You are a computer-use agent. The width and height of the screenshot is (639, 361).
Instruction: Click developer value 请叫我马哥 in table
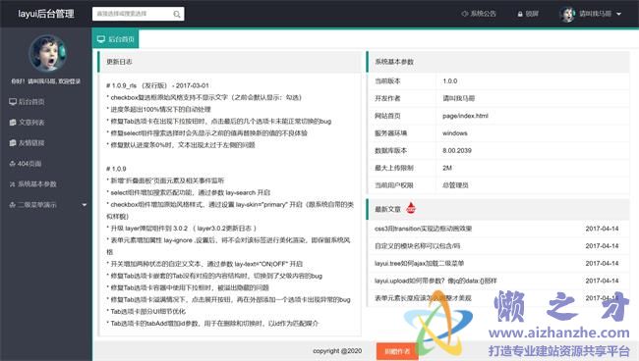click(x=458, y=98)
